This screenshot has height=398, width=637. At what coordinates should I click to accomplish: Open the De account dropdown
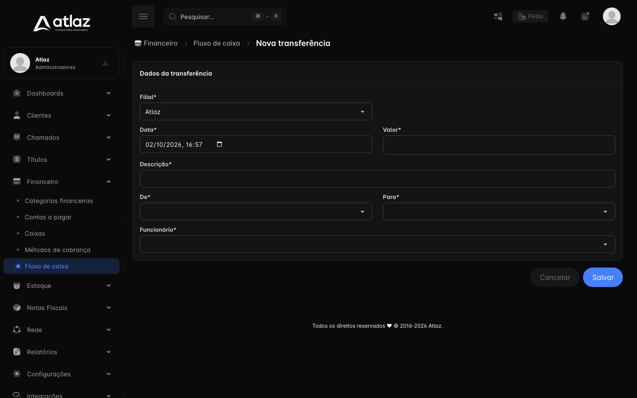[x=256, y=211]
